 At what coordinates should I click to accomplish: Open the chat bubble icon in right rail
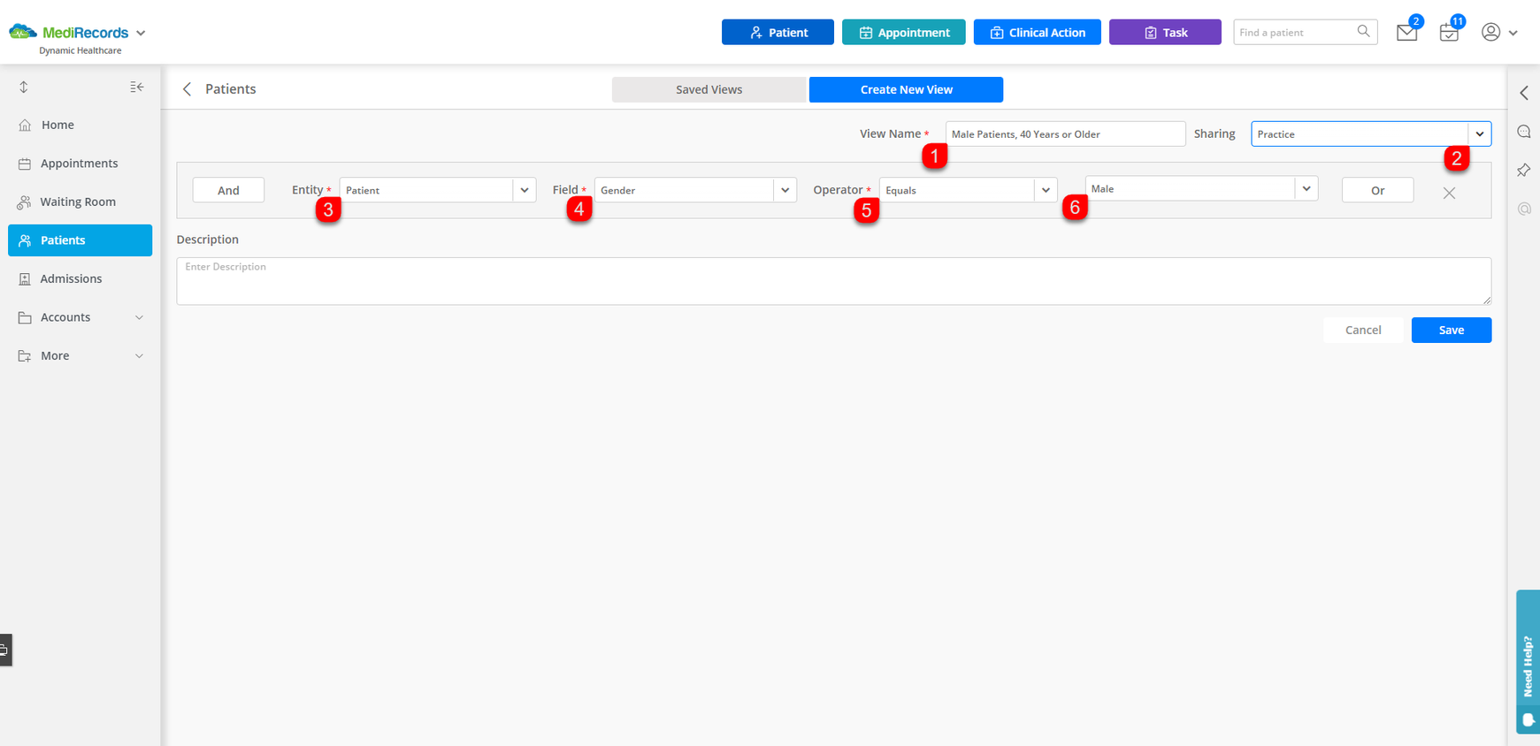point(1524,132)
